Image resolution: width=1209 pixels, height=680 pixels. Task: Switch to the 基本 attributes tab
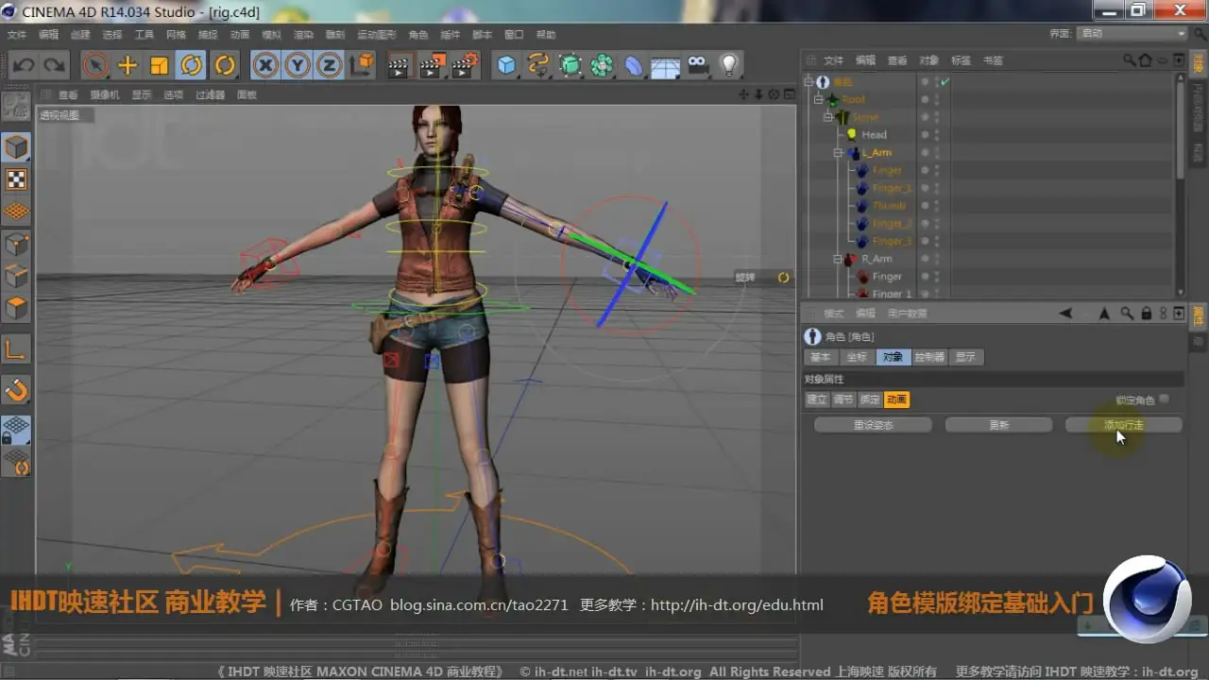pyautogui.click(x=821, y=357)
